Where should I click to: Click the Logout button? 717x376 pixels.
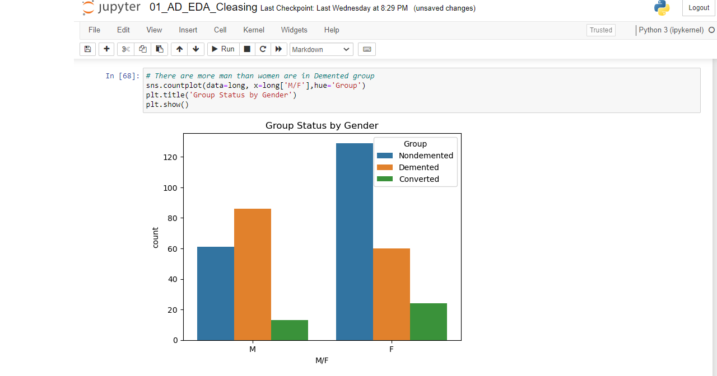pos(699,8)
